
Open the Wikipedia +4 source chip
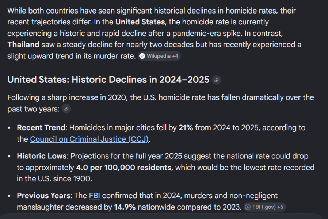point(160,56)
